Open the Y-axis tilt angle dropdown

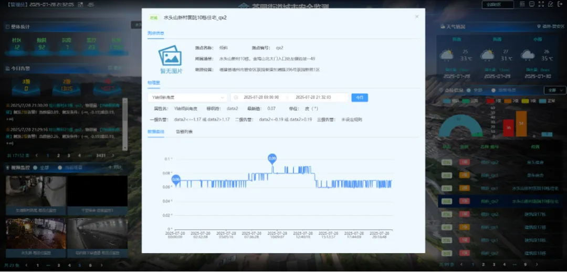[x=187, y=97]
